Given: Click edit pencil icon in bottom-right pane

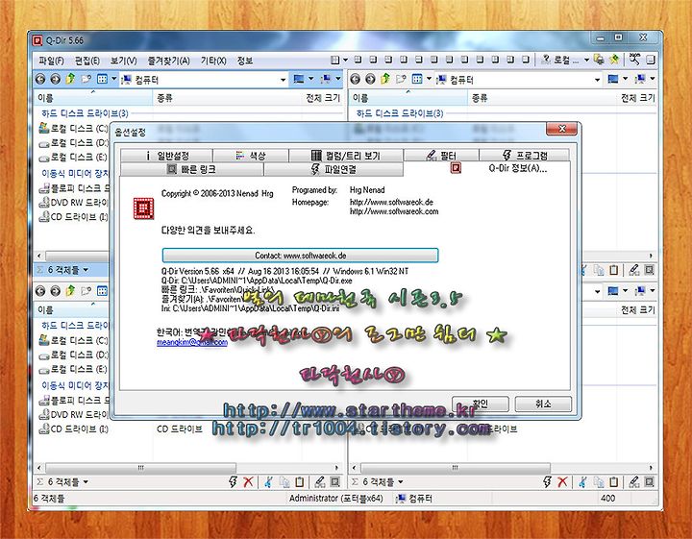Looking at the screenshot, I should (634, 481).
